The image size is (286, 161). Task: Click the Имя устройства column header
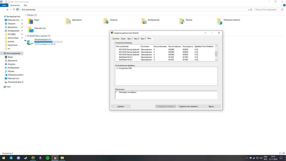[x=128, y=46]
